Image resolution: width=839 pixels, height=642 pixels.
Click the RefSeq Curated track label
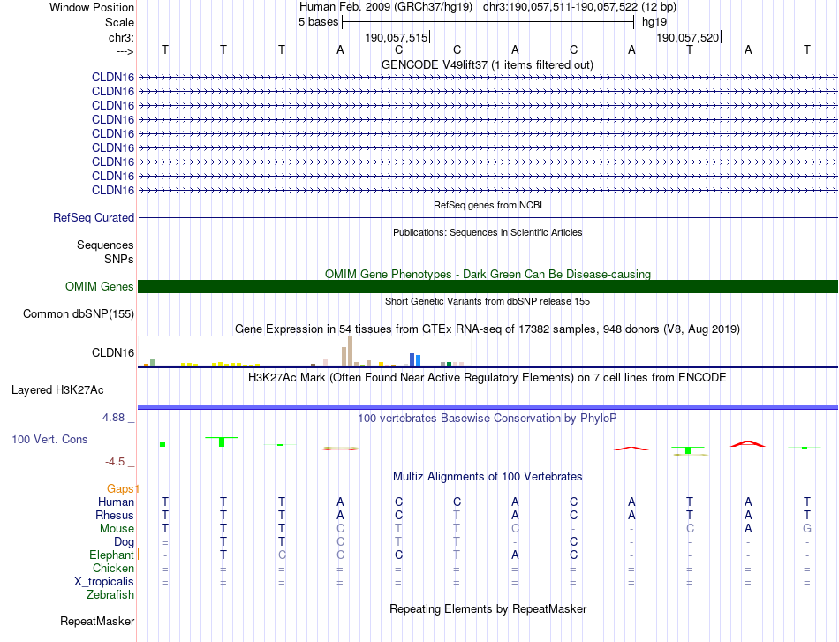pyautogui.click(x=94, y=218)
